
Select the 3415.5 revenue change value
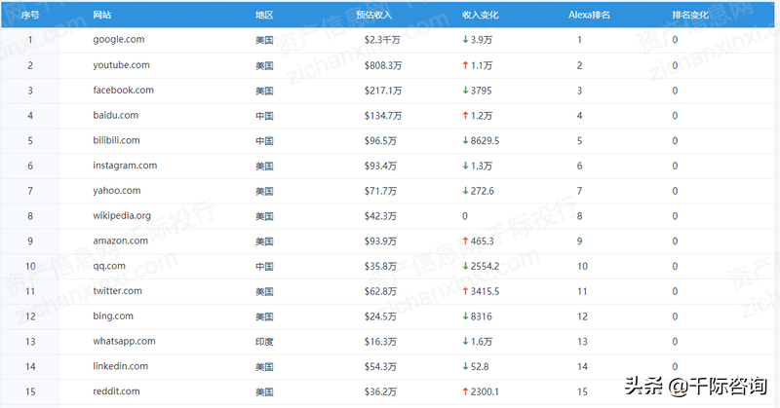[x=485, y=291]
